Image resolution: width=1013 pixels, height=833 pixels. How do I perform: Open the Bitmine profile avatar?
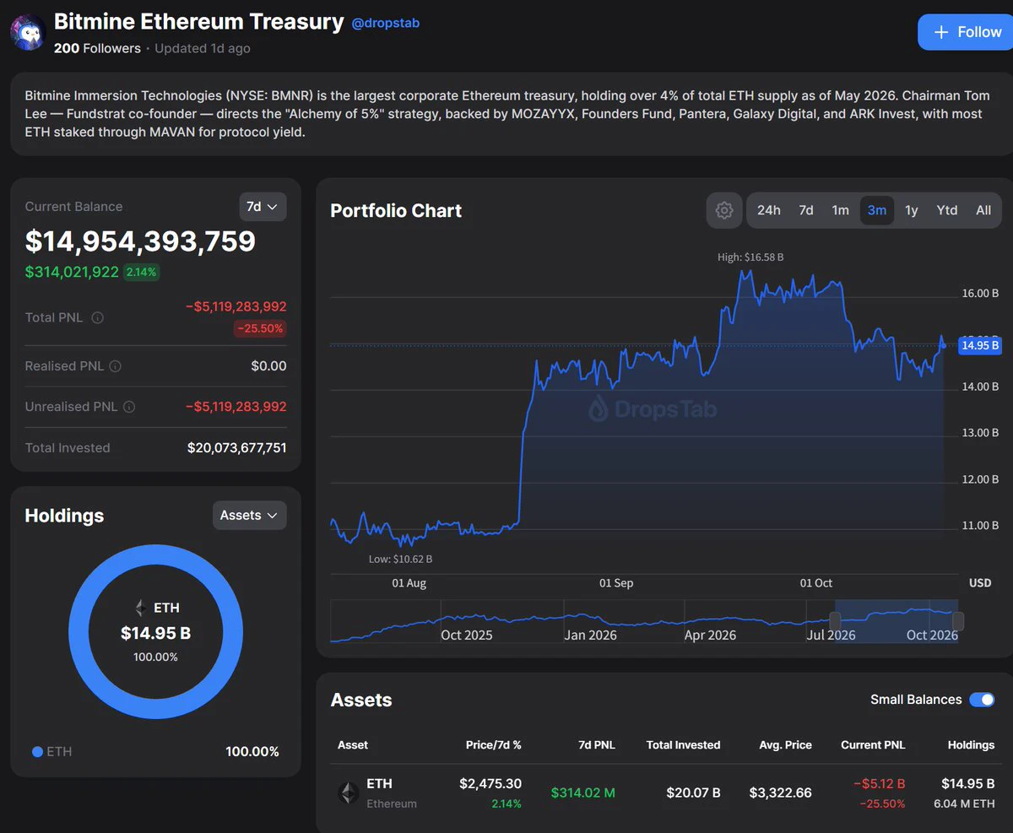click(27, 31)
